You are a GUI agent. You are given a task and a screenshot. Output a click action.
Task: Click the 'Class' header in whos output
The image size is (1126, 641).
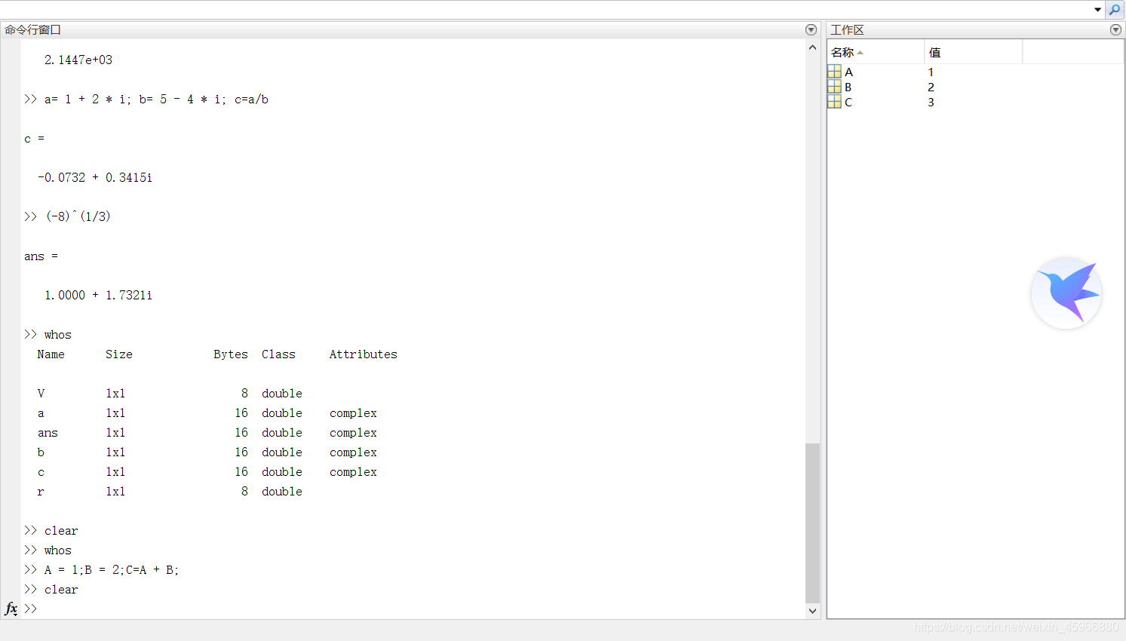point(278,354)
